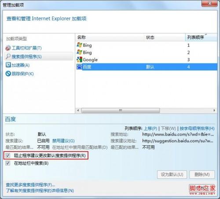Click the 默认 status cell in the 百度 row
The height and width of the screenshot is (199, 220).
(150, 67)
